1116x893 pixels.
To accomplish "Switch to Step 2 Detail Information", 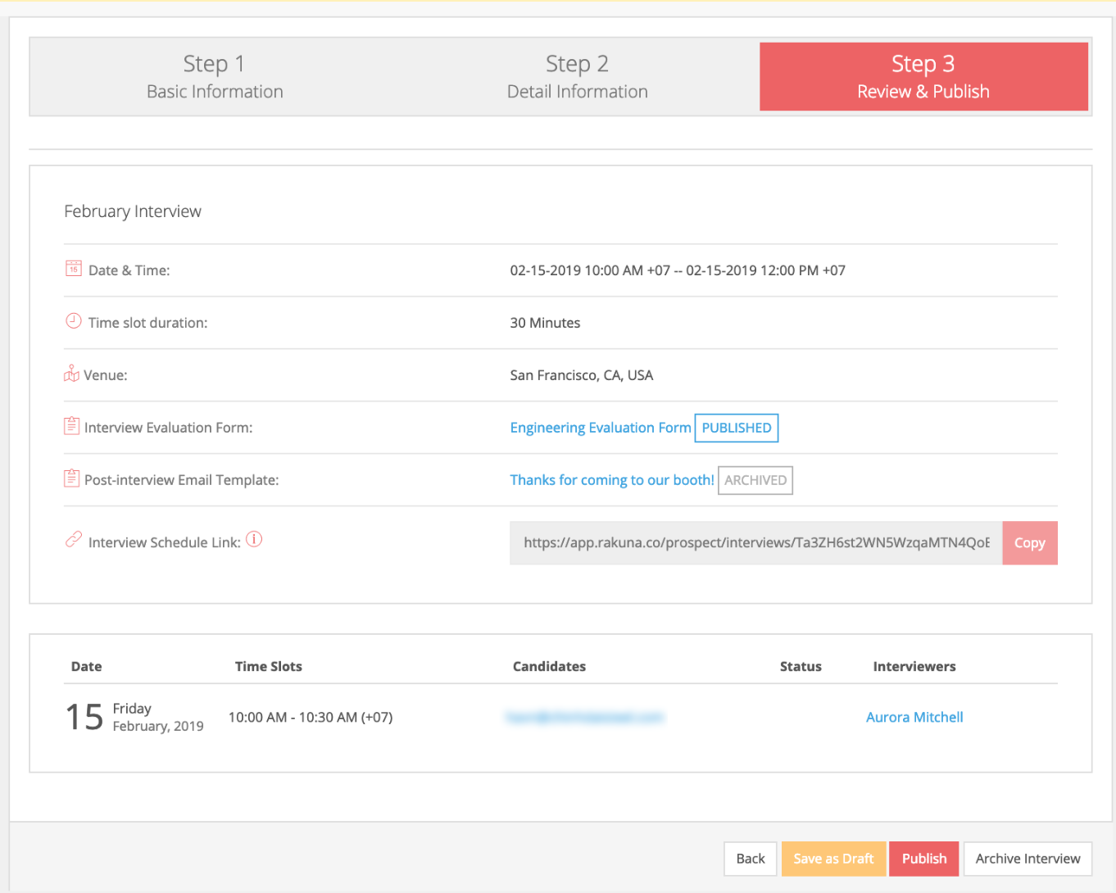I will click(x=577, y=77).
